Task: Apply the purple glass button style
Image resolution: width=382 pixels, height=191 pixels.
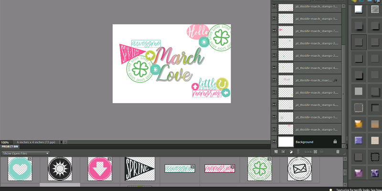Action: tap(359, 140)
